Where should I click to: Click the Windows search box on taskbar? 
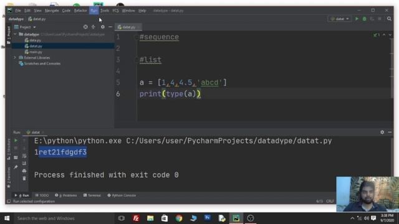tap(64, 218)
